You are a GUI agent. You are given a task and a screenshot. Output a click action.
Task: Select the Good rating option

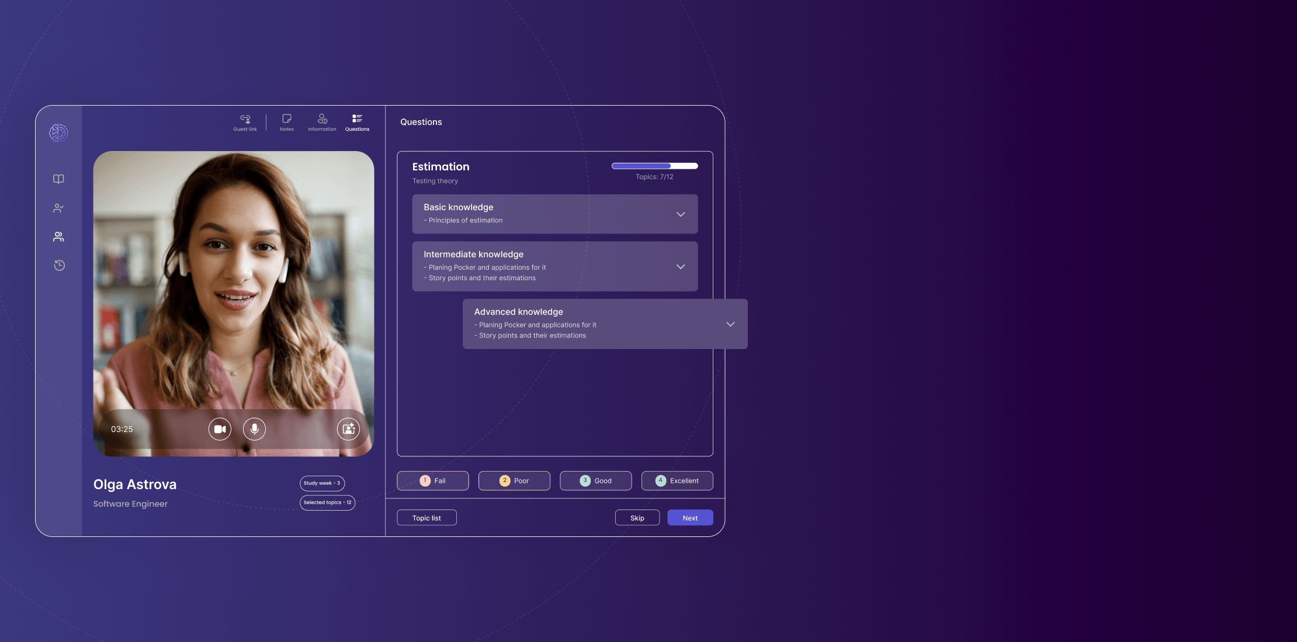(x=595, y=480)
